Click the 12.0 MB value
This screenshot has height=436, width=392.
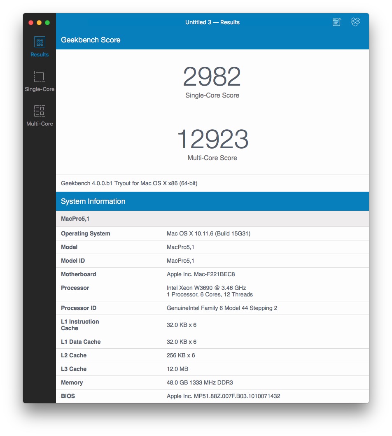click(x=177, y=369)
